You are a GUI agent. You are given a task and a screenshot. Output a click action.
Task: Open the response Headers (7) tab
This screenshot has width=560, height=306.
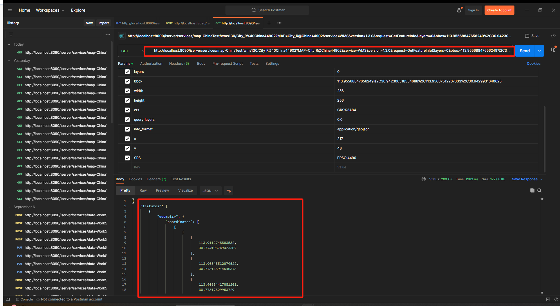pyautogui.click(x=156, y=179)
